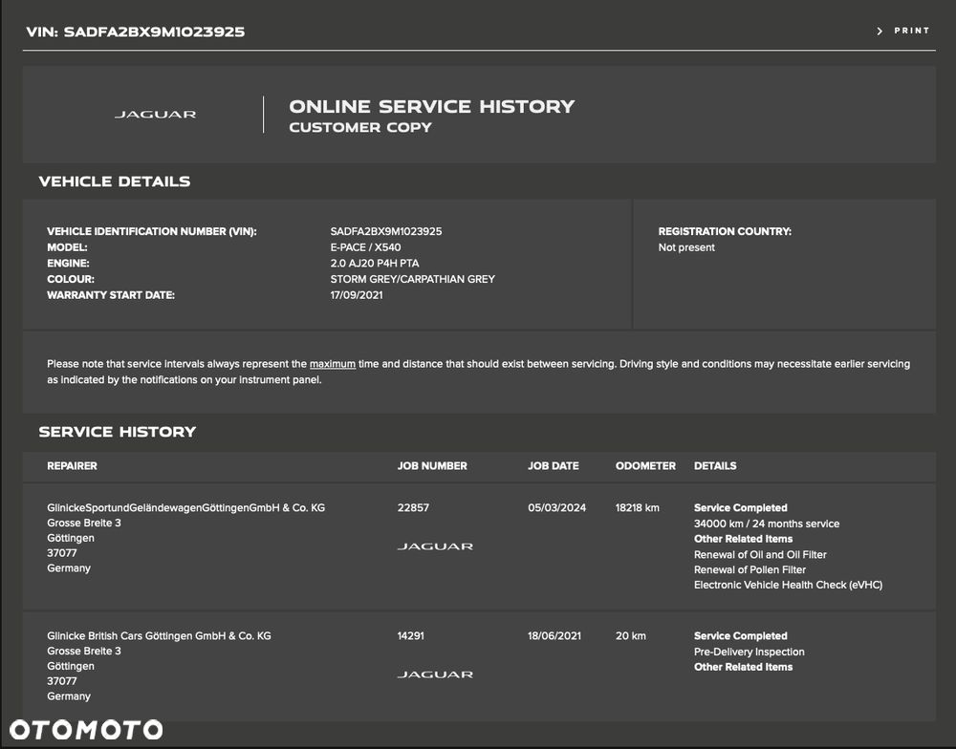This screenshot has width=956, height=749.
Task: Click the Online Service History heading
Action: click(432, 106)
